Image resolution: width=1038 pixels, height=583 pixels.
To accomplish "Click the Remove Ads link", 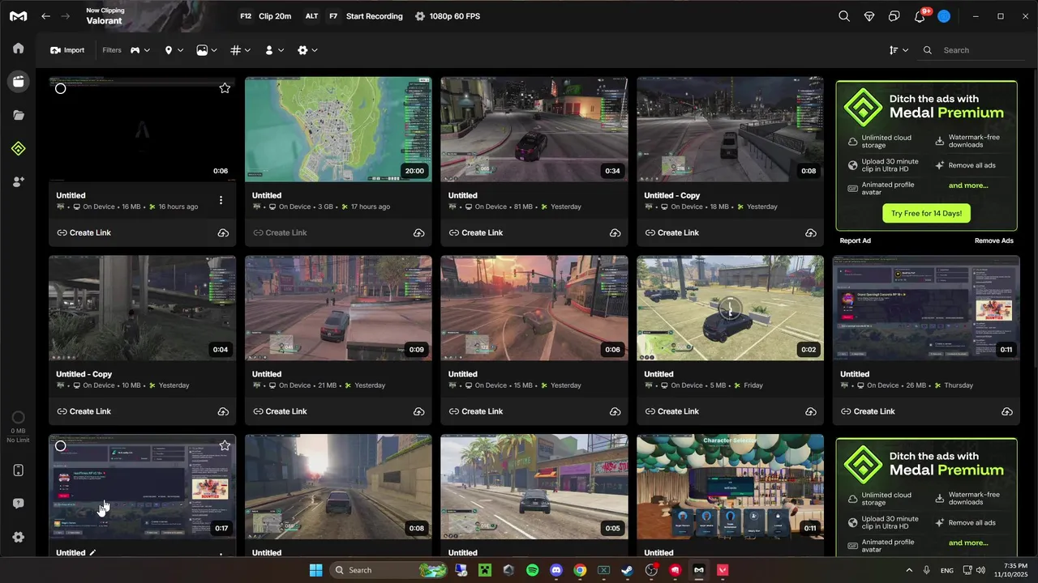I will pos(994,240).
